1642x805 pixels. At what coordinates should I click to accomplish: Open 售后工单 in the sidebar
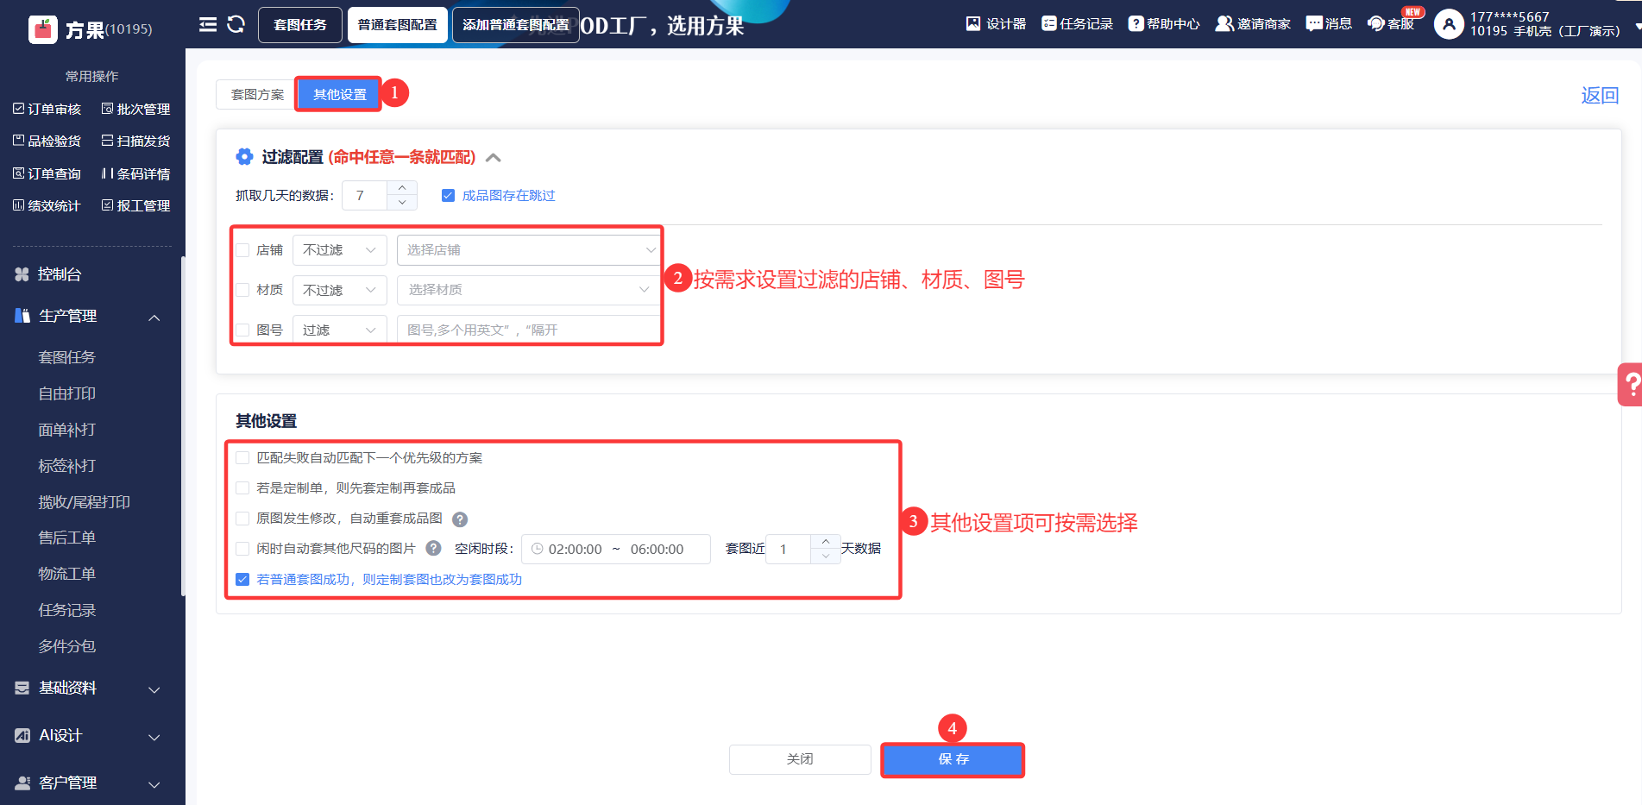[x=67, y=538]
